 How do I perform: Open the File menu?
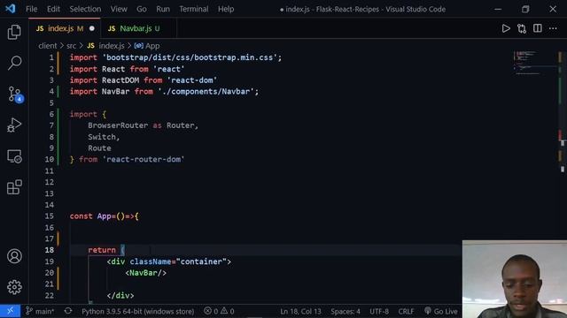click(x=32, y=9)
